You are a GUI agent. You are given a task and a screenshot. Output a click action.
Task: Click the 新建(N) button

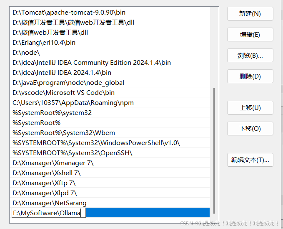coord(250,13)
